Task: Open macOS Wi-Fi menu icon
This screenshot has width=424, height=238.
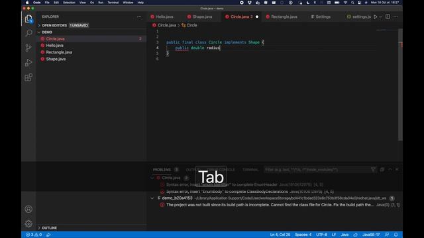Action: (x=345, y=3)
